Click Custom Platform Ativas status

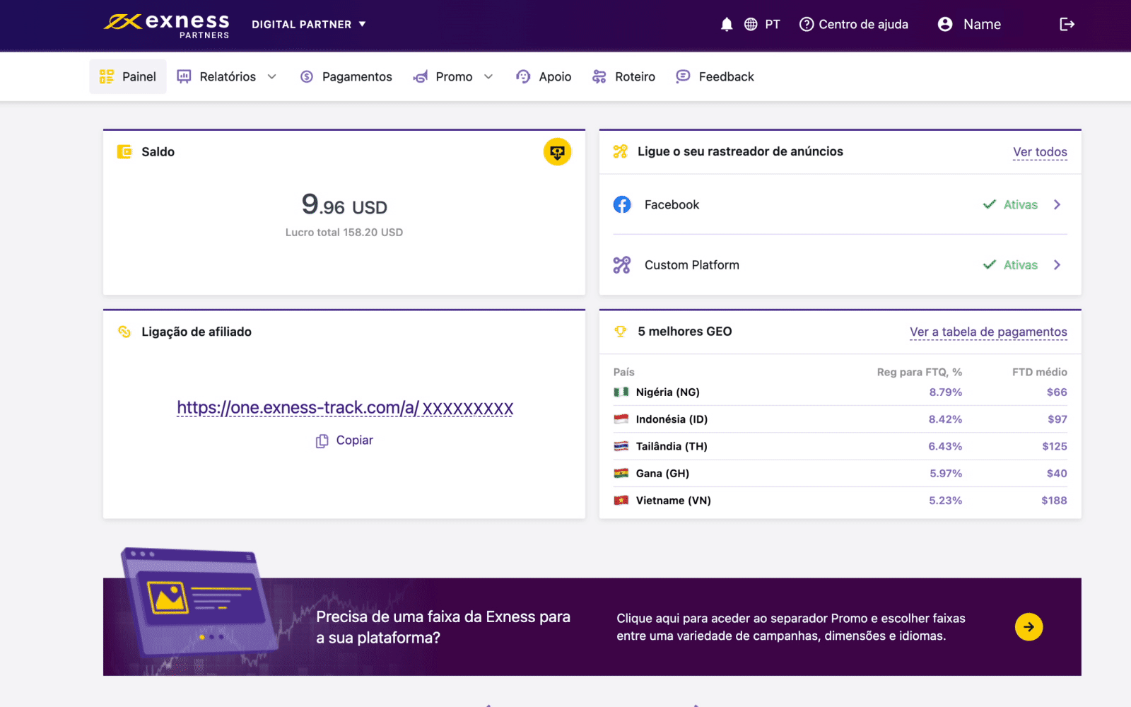tap(1011, 265)
